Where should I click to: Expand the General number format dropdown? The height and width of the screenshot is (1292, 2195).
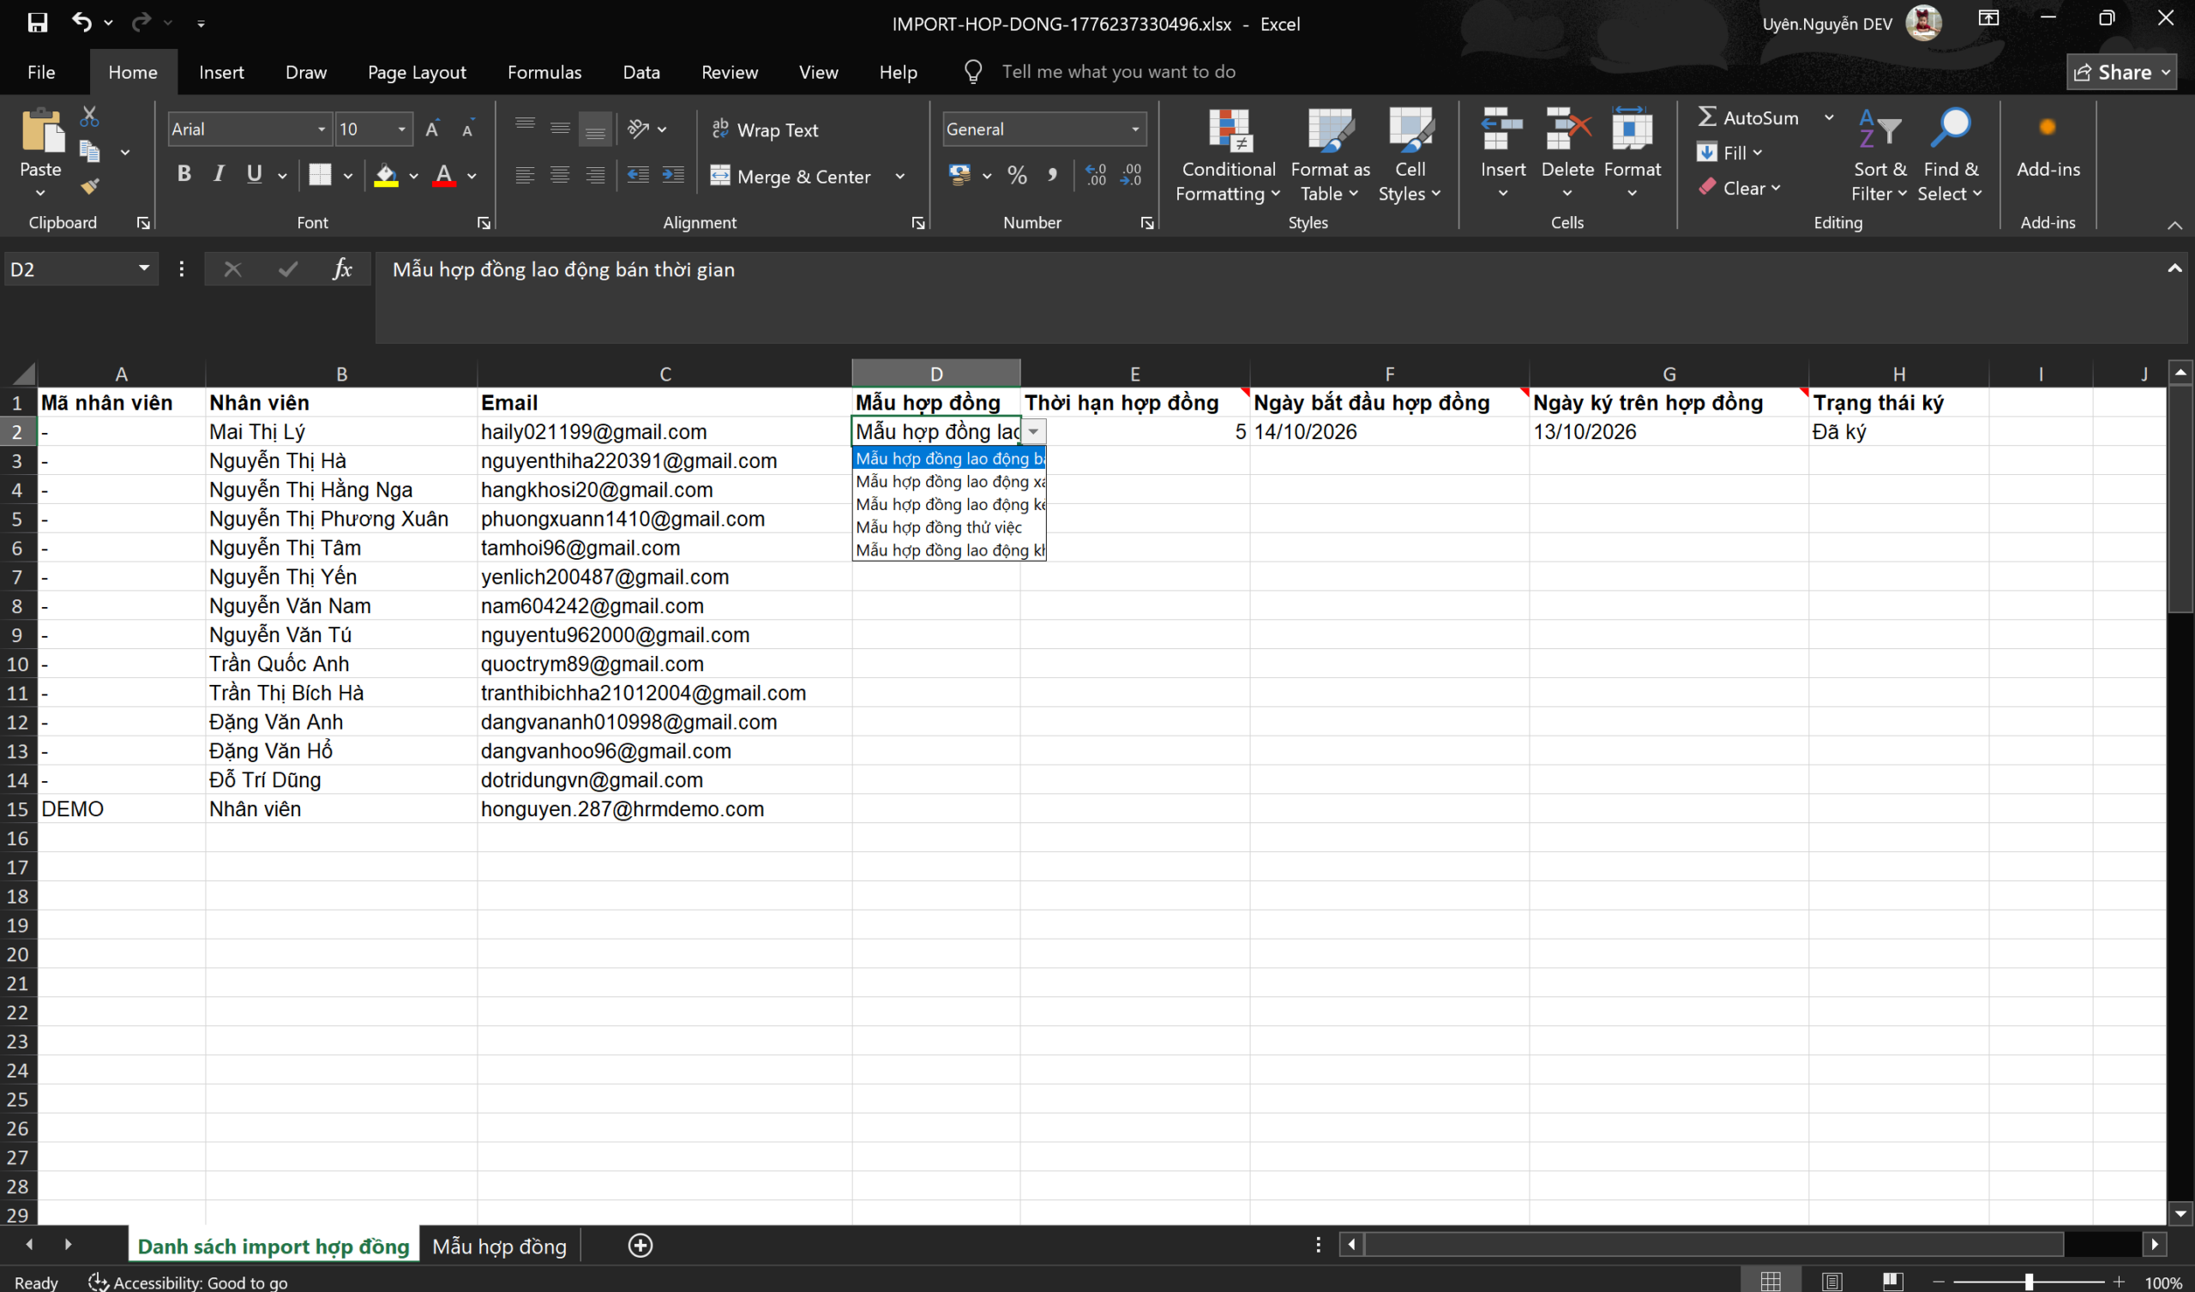1135,129
